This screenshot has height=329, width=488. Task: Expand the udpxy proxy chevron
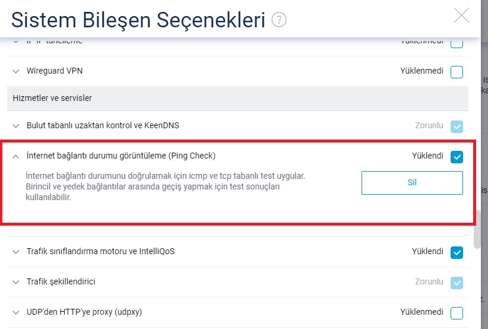click(15, 312)
